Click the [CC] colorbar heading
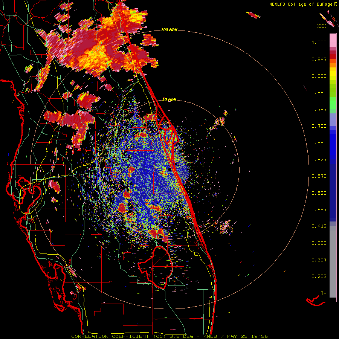 (321, 26)
